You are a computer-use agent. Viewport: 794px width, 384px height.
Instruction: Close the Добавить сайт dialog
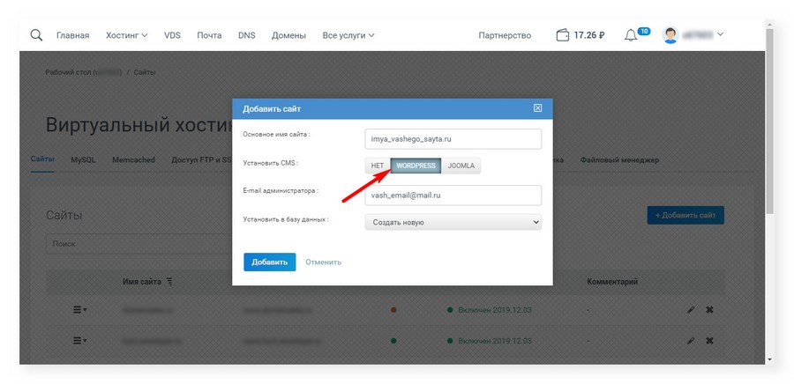(x=538, y=108)
